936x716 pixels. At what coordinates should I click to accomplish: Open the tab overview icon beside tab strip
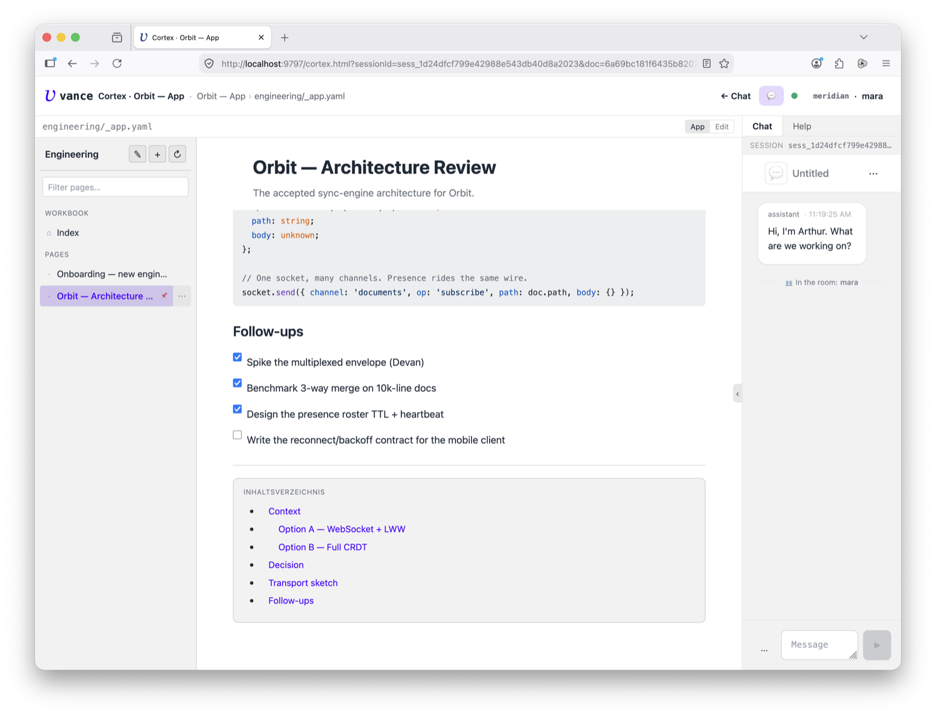click(x=117, y=37)
